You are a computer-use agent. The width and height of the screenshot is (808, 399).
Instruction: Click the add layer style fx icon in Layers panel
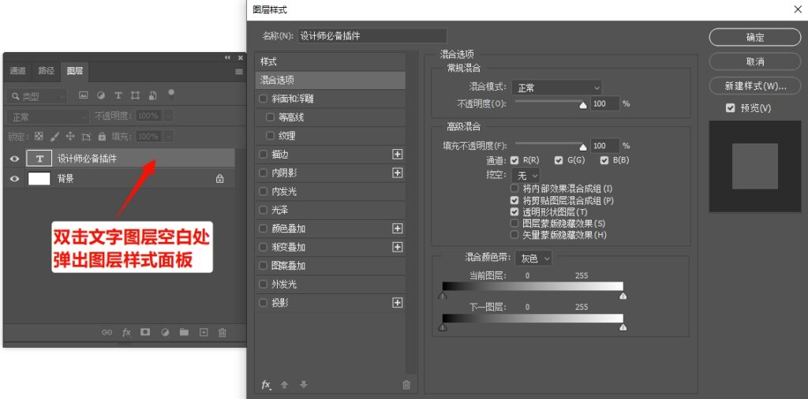[126, 333]
